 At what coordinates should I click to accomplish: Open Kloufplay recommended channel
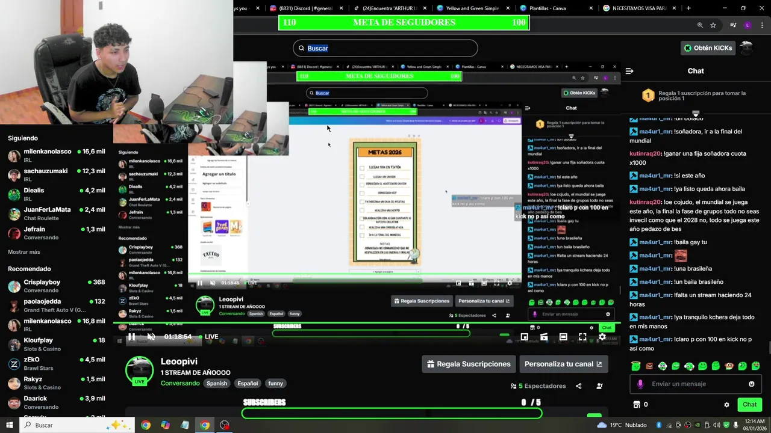(x=57, y=344)
